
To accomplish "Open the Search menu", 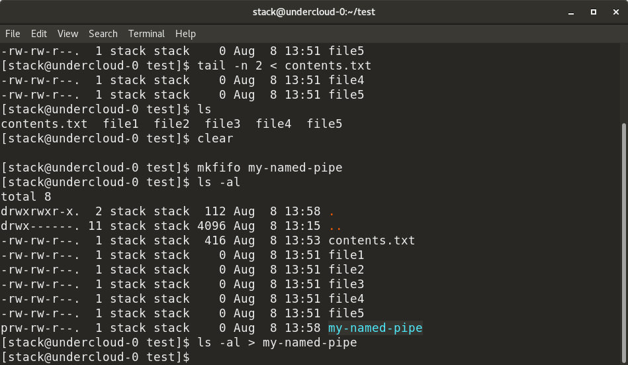I will [x=103, y=33].
